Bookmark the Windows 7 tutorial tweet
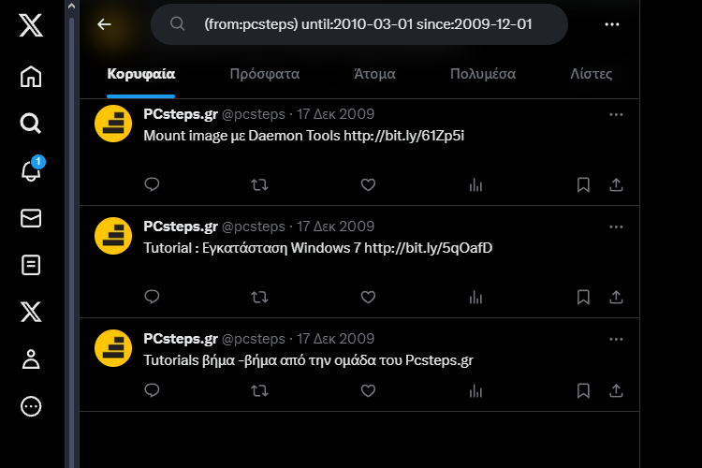Screen dimensions: 702x468 583,297
